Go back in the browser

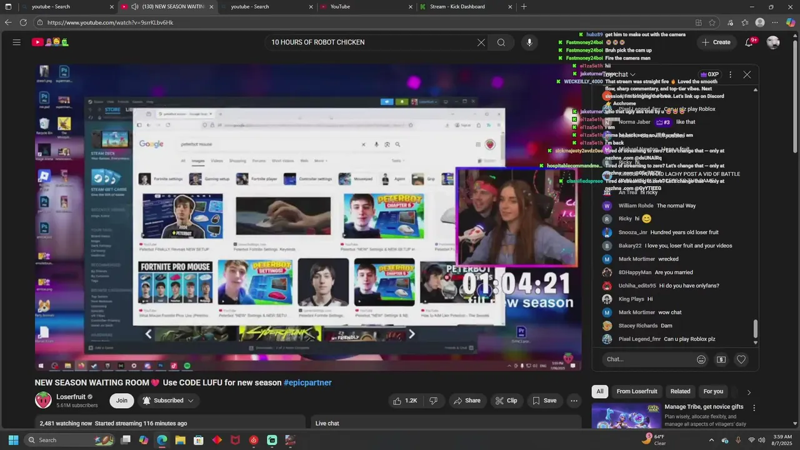pyautogui.click(x=8, y=22)
